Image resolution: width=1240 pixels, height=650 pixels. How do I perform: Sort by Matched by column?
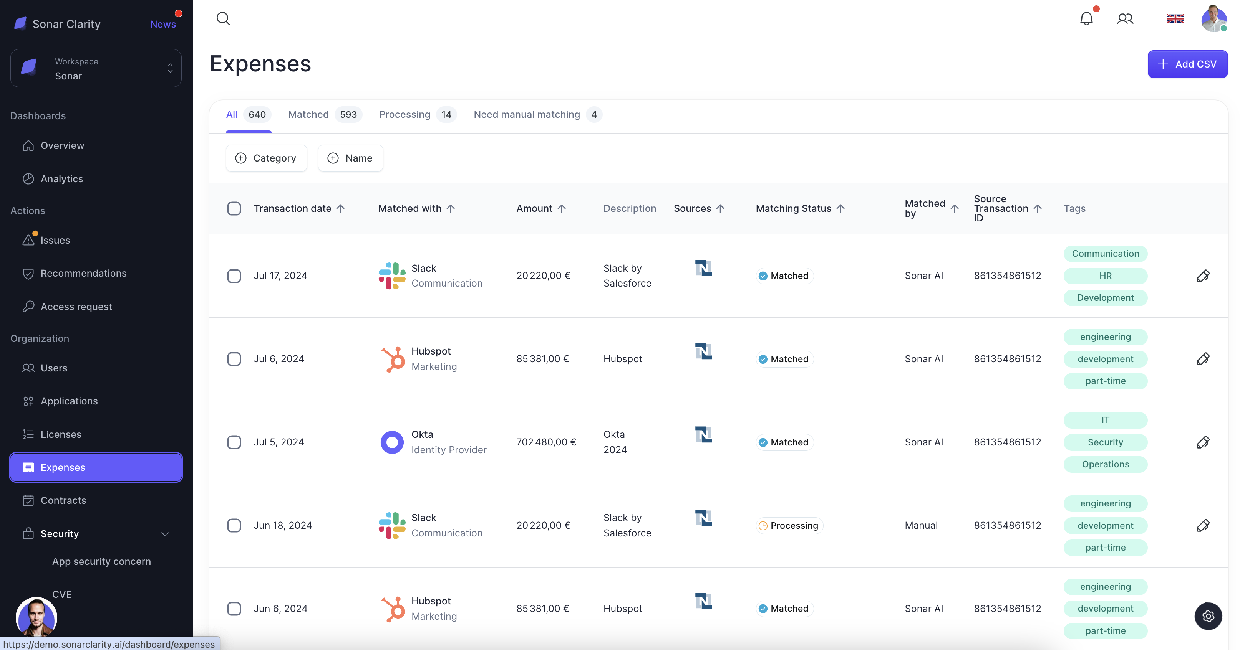coord(932,208)
